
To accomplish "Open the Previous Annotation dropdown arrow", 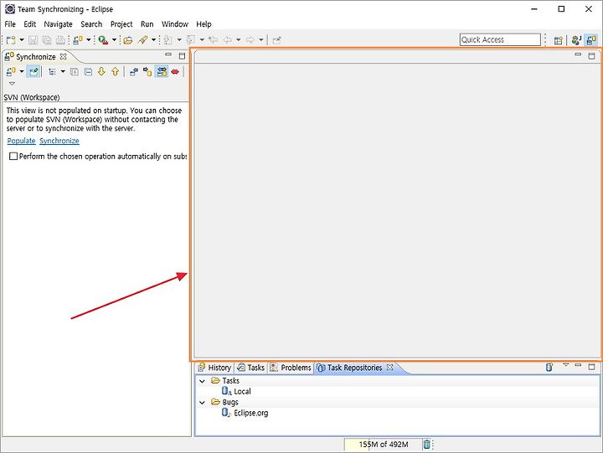I will pos(202,40).
